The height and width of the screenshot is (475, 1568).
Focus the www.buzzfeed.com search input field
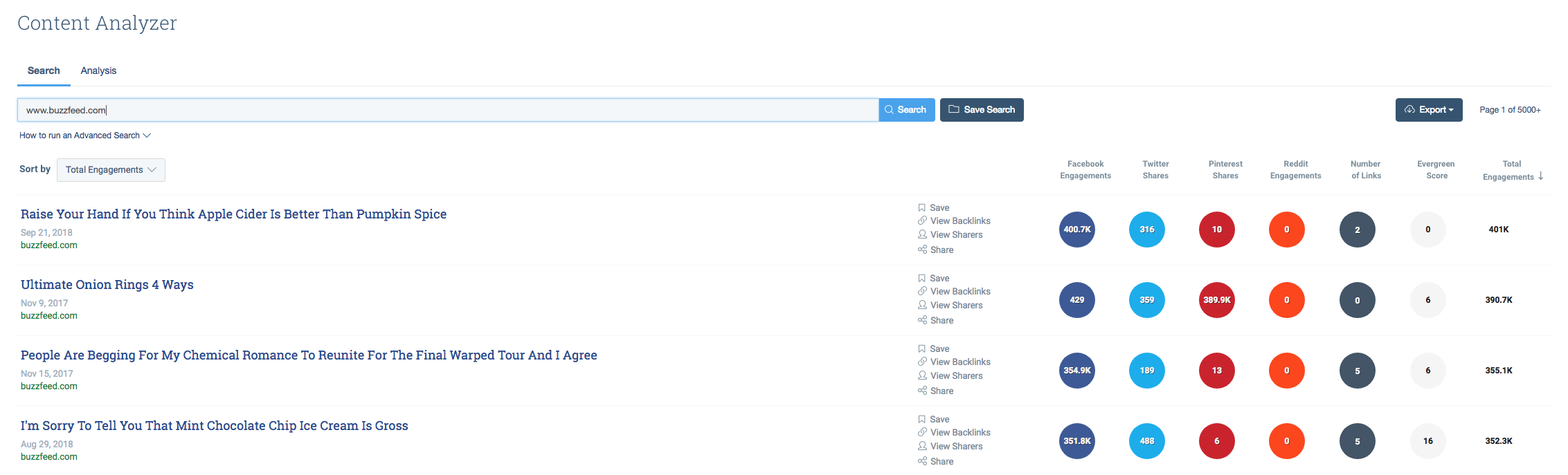click(448, 110)
